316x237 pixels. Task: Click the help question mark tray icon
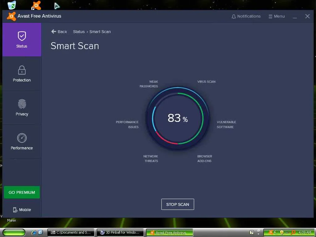pos(252,232)
